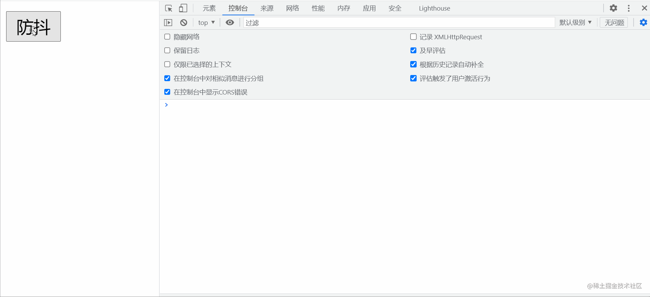Check 仅限已选择的上下文 option
Screen dimensions: 650x297
coord(167,64)
